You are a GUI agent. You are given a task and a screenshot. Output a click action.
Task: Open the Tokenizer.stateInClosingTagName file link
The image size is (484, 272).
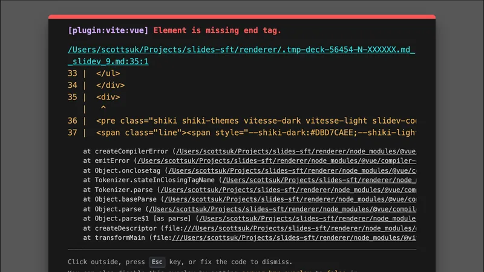(x=318, y=180)
